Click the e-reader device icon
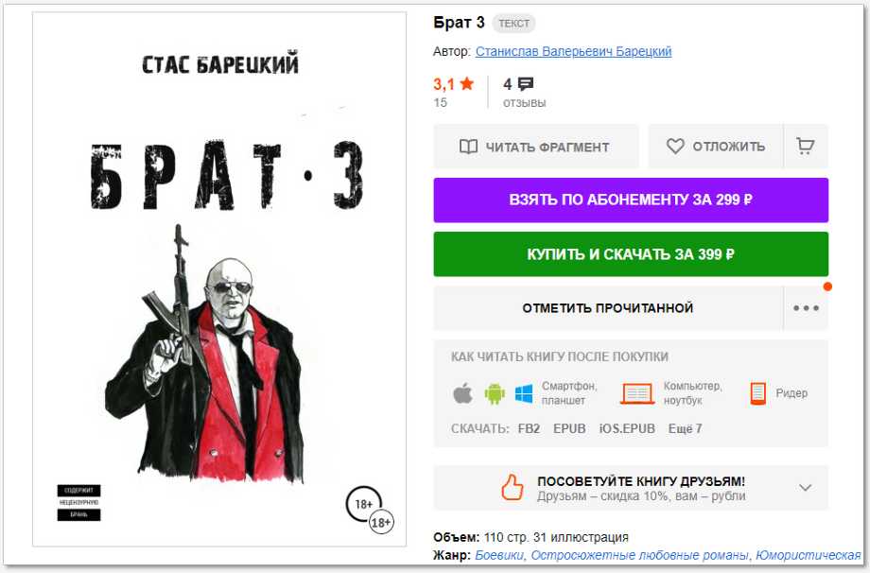 tap(757, 393)
